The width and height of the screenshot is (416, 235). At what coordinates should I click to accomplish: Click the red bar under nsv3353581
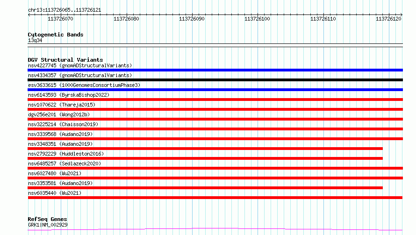click(205, 188)
